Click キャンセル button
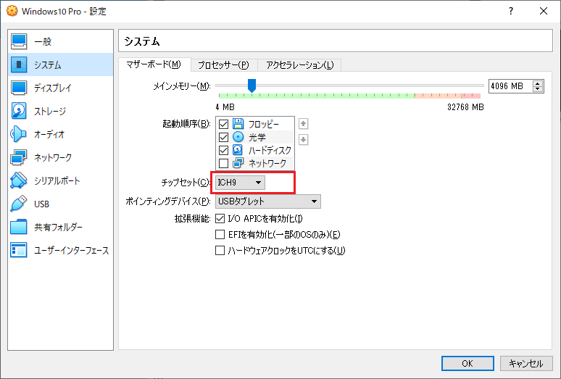Image resolution: width=561 pixels, height=379 pixels. point(526,363)
